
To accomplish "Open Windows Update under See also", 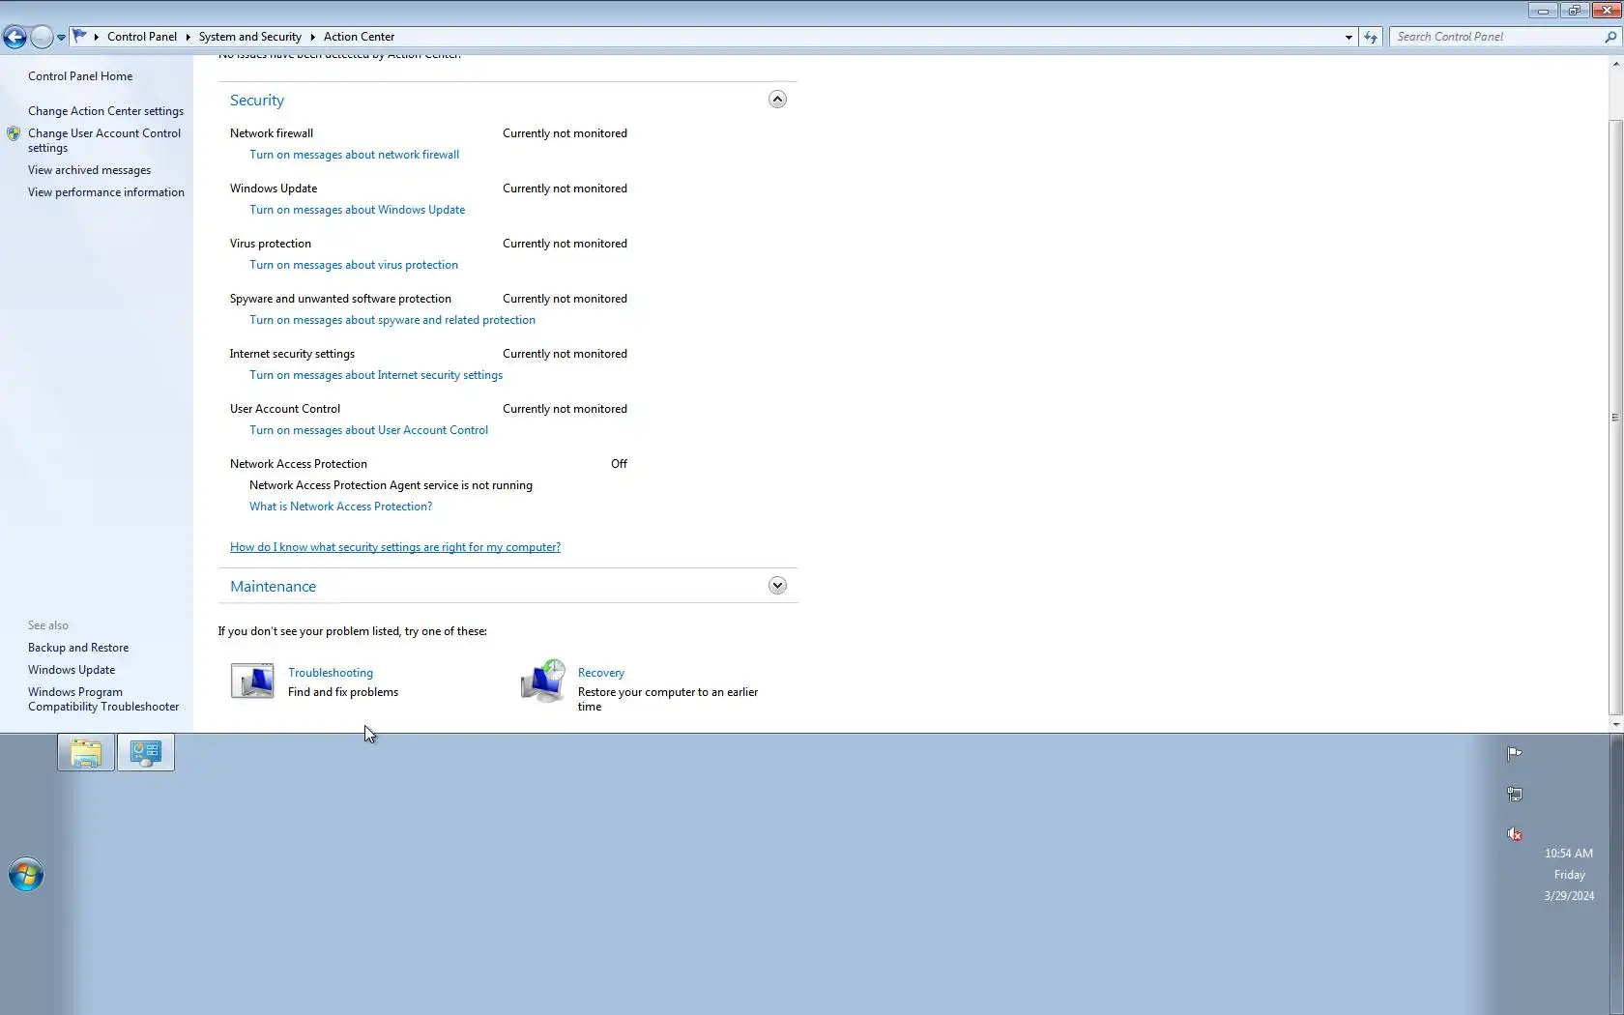I will point(72,670).
